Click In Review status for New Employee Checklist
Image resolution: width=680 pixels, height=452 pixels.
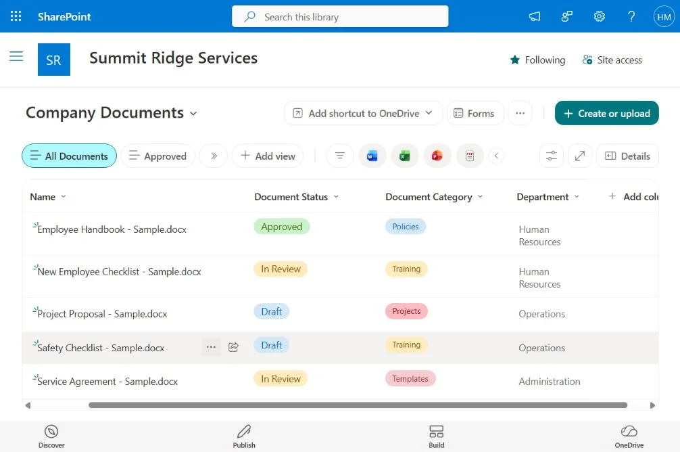click(281, 269)
